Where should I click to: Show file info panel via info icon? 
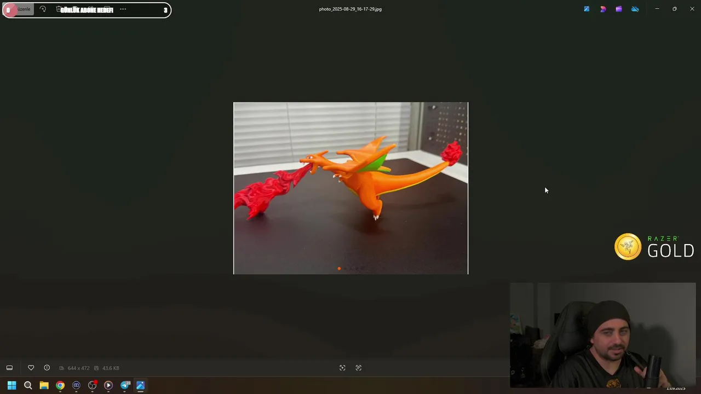pos(47,368)
